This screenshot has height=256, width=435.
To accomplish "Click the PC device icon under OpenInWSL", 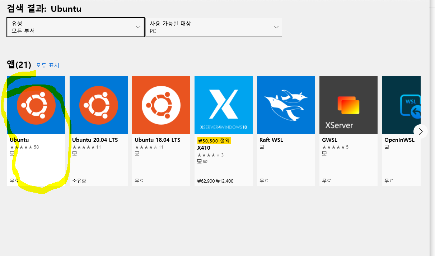I will click(387, 147).
